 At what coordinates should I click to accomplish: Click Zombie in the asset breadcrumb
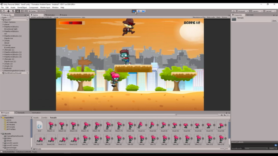tap(44, 117)
